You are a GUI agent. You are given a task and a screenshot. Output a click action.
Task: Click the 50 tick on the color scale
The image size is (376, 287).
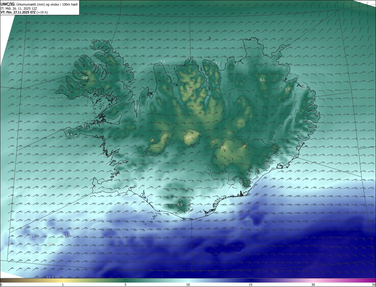point(374,285)
